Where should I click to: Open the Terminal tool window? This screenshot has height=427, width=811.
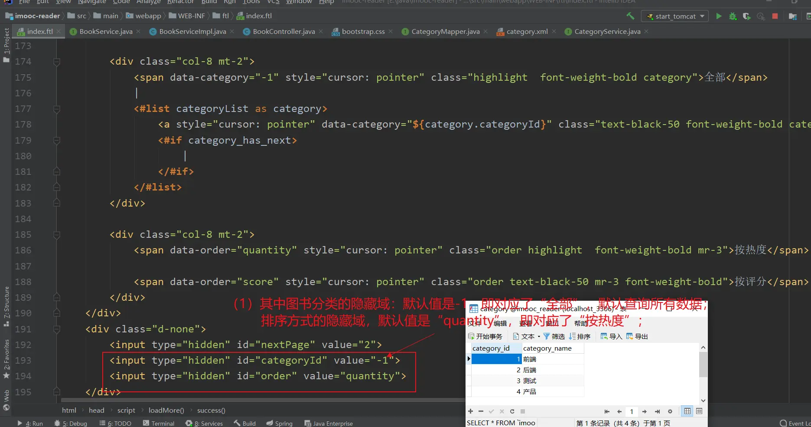159,423
